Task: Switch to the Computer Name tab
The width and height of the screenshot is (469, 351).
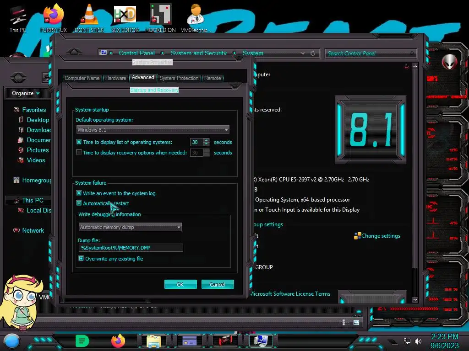Action: [82, 78]
